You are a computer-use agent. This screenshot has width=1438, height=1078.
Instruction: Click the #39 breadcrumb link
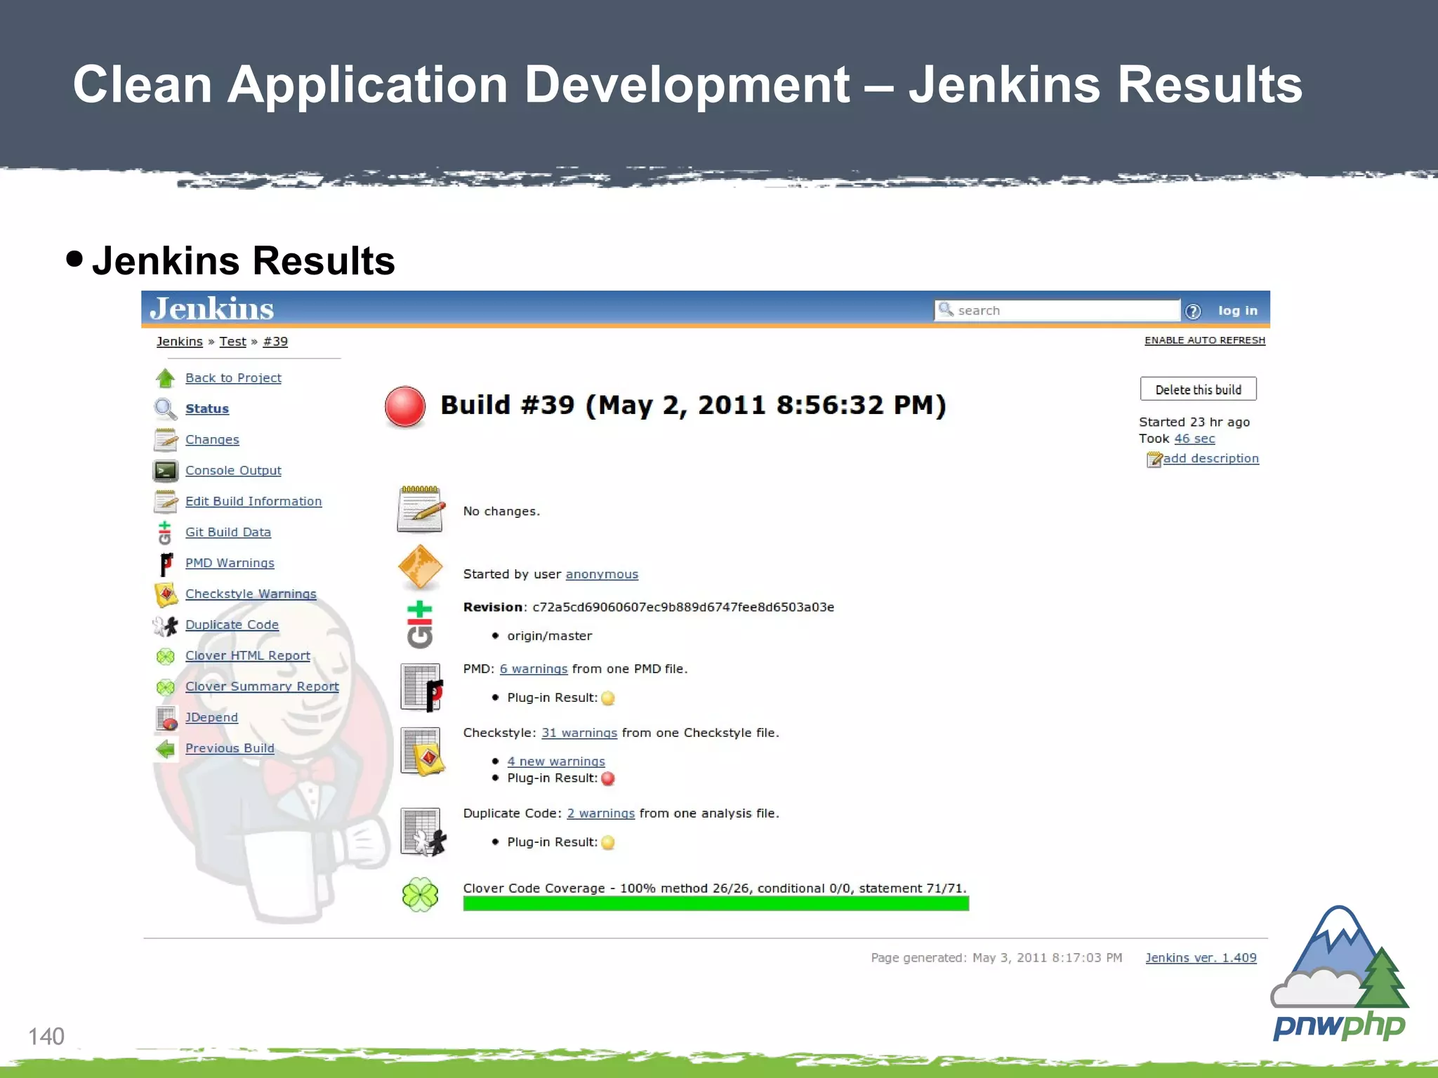275,342
